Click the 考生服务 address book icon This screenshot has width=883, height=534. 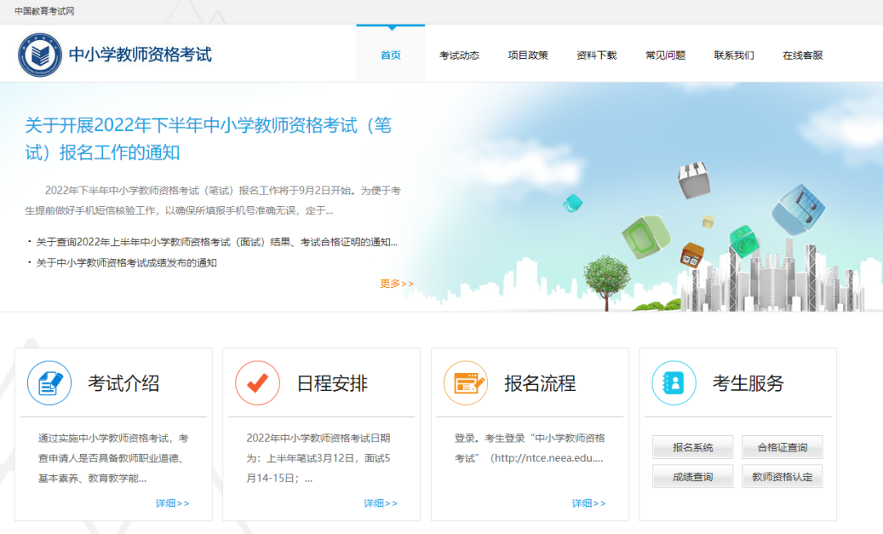[x=674, y=383]
